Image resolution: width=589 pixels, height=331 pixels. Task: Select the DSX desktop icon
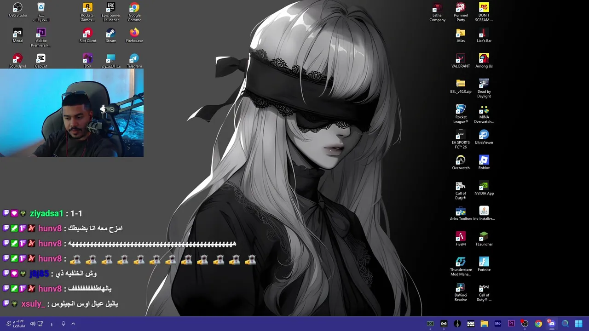click(87, 61)
